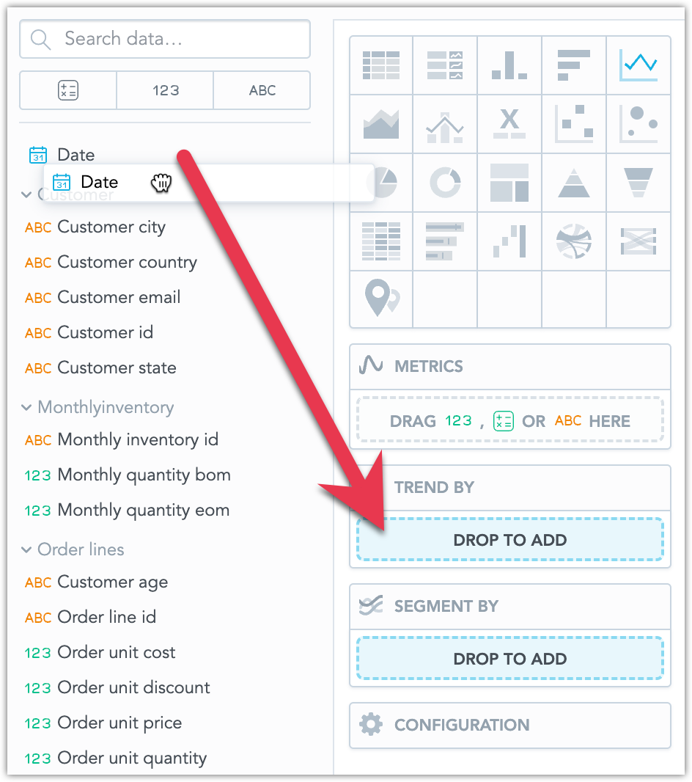Select the line chart visualization
Screen dimensions: 692x782
pyautogui.click(x=638, y=65)
